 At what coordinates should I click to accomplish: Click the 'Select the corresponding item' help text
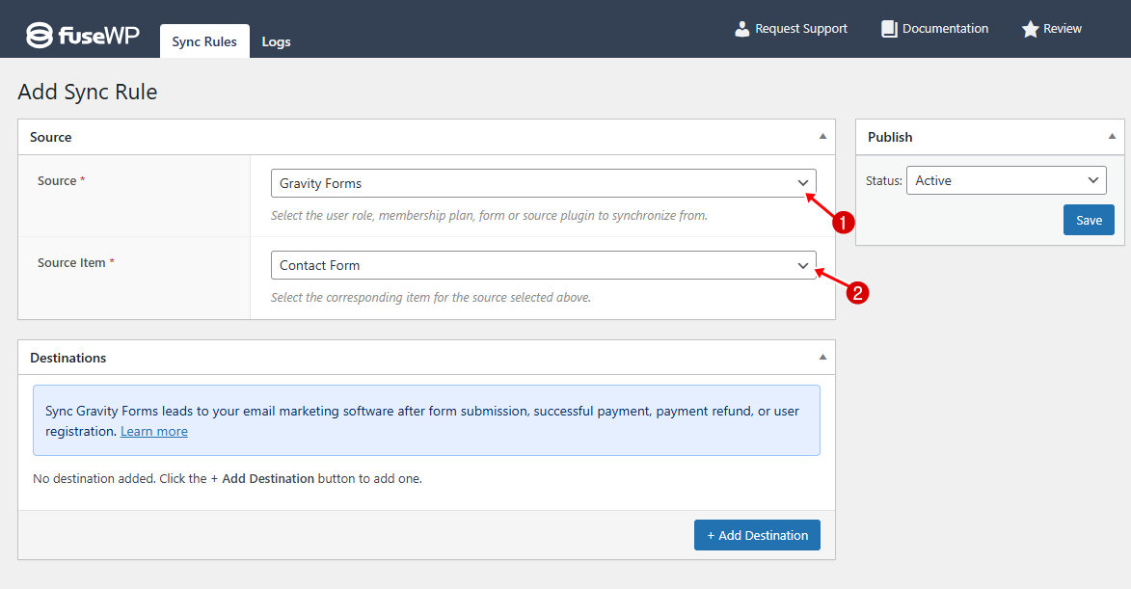[431, 297]
